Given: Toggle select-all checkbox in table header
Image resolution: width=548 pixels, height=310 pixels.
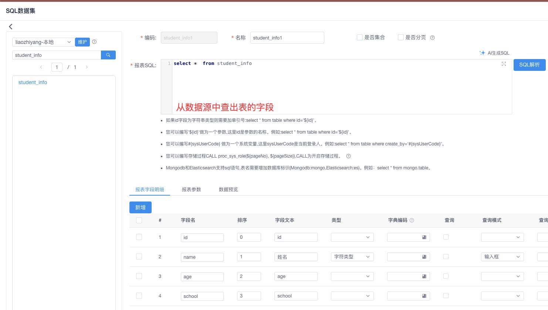Looking at the screenshot, I should 139,220.
